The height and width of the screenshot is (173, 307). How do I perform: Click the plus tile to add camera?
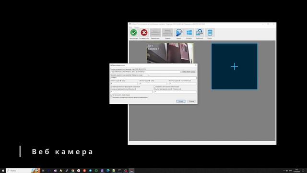coord(235,66)
